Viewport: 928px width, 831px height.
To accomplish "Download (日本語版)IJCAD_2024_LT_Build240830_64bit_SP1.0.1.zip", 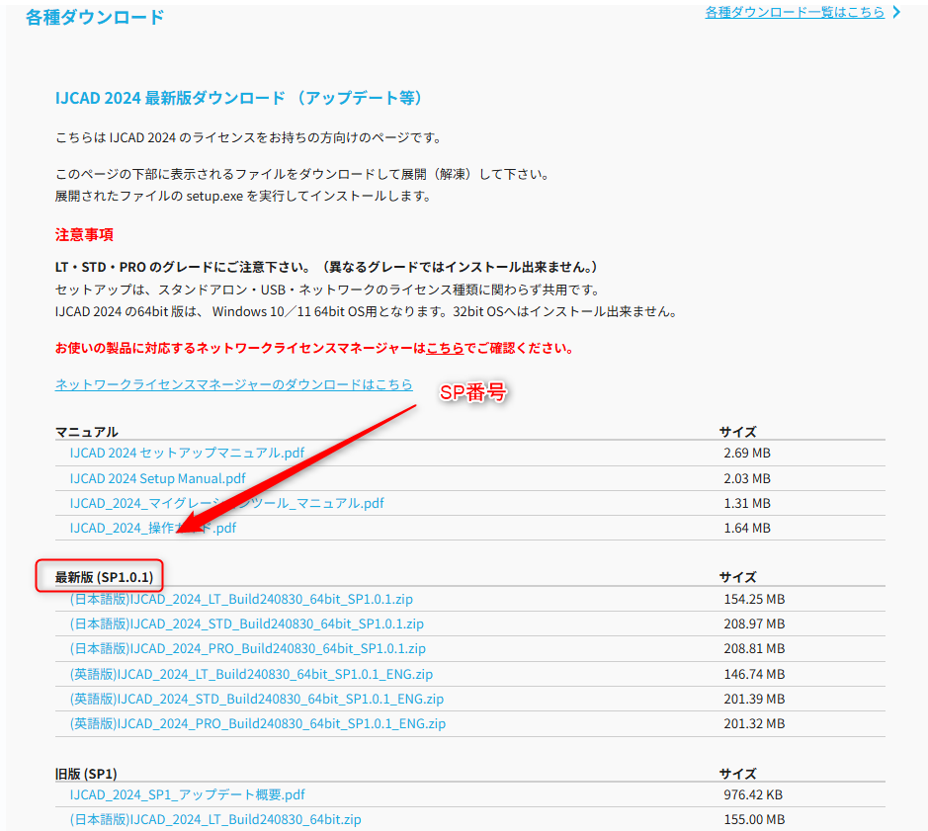I will click(241, 599).
